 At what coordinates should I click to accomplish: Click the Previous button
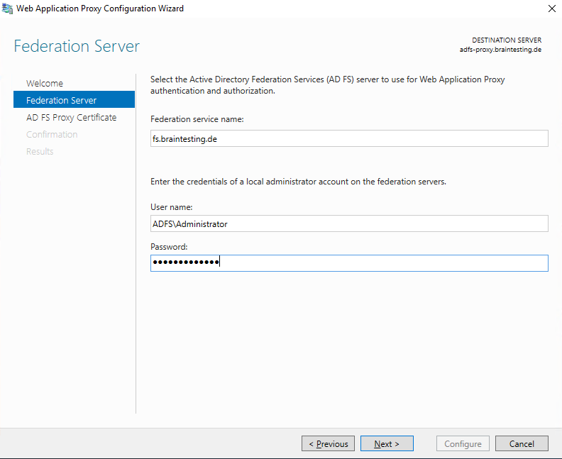pos(328,443)
